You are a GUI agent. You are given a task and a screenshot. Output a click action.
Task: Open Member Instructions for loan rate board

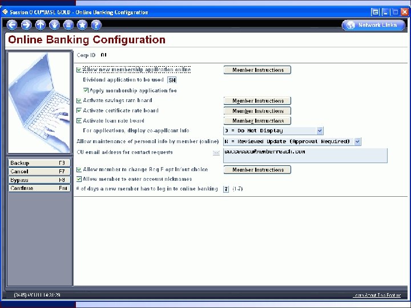(x=257, y=121)
